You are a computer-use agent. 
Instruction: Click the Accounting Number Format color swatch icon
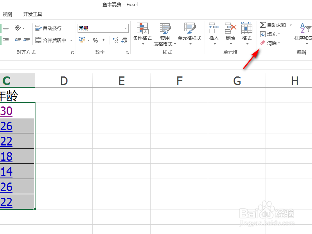82,40
